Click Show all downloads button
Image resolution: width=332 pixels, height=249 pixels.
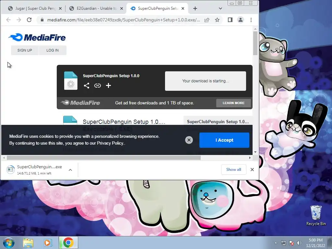pos(233,170)
